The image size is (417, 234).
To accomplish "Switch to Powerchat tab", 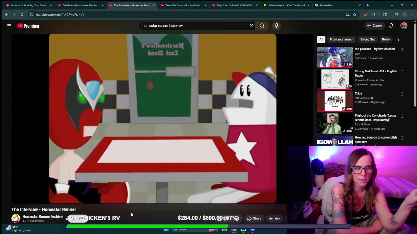I will tap(338, 5).
